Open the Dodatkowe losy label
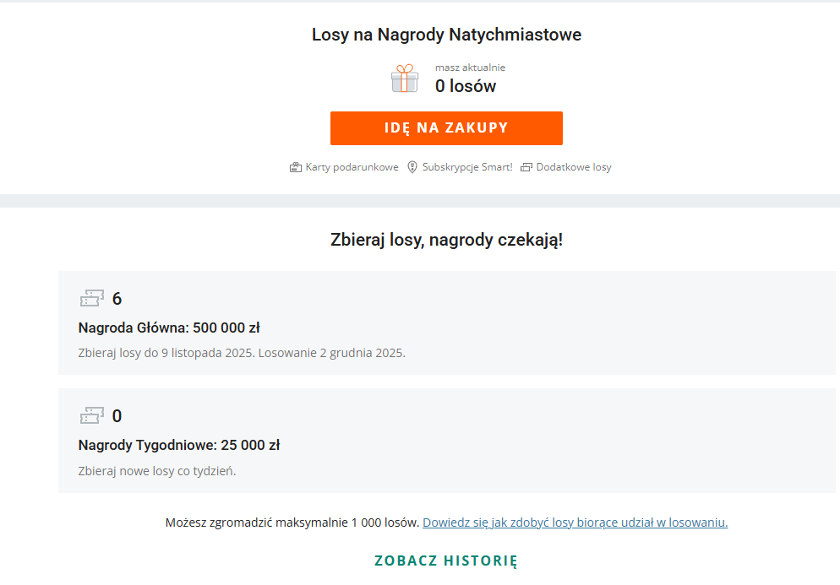The image size is (840, 585). click(574, 167)
